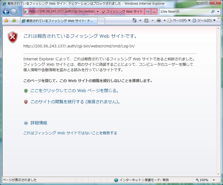The image size is (223, 185).
Task: Click the Live Search magnifier icon
Action: tap(213, 12)
